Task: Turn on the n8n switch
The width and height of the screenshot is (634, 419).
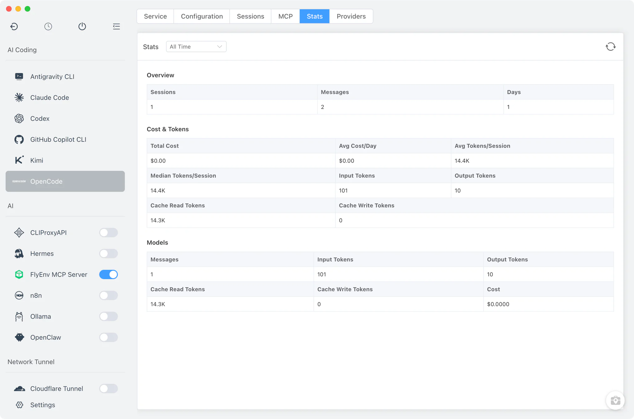Action: (x=108, y=296)
